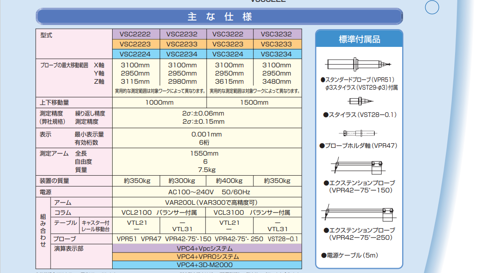Click the VPC4+Vpcシステム purple row

pyautogui.click(x=207, y=248)
